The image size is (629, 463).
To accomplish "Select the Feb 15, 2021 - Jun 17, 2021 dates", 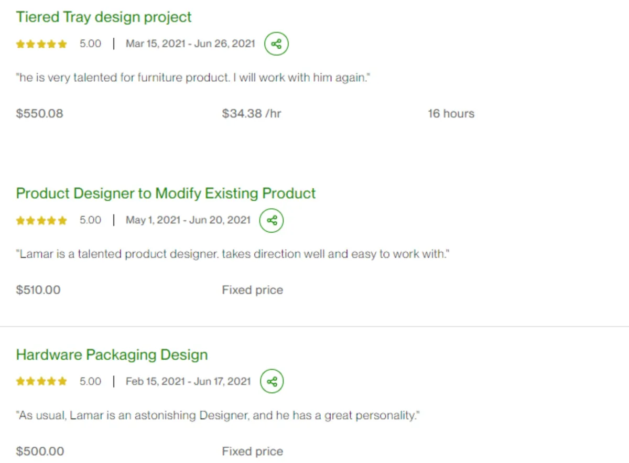I will [188, 381].
